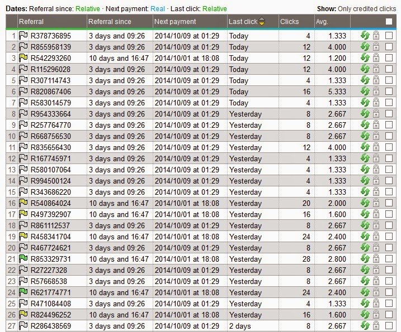The image size is (401, 332).
Task: Click the padlock icon for R471084408
Action: click(x=376, y=304)
